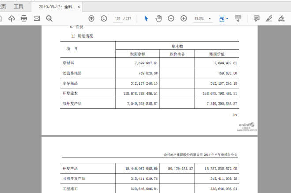
Task: Click the 账面余额 column header
Action: (138, 54)
